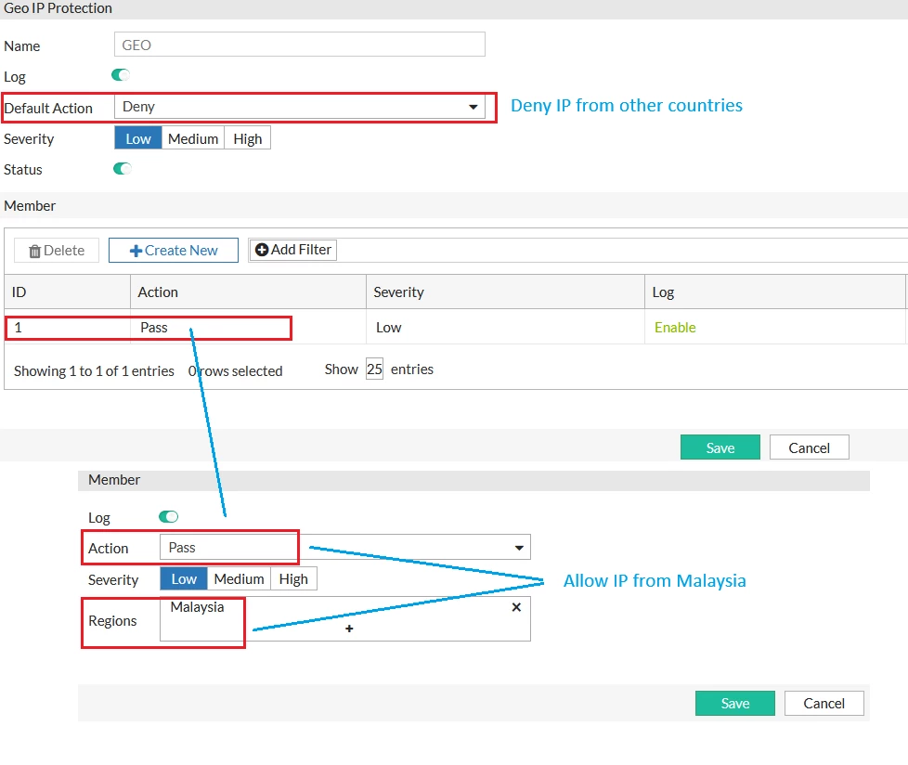Set member Severity to Medium

[x=239, y=578]
